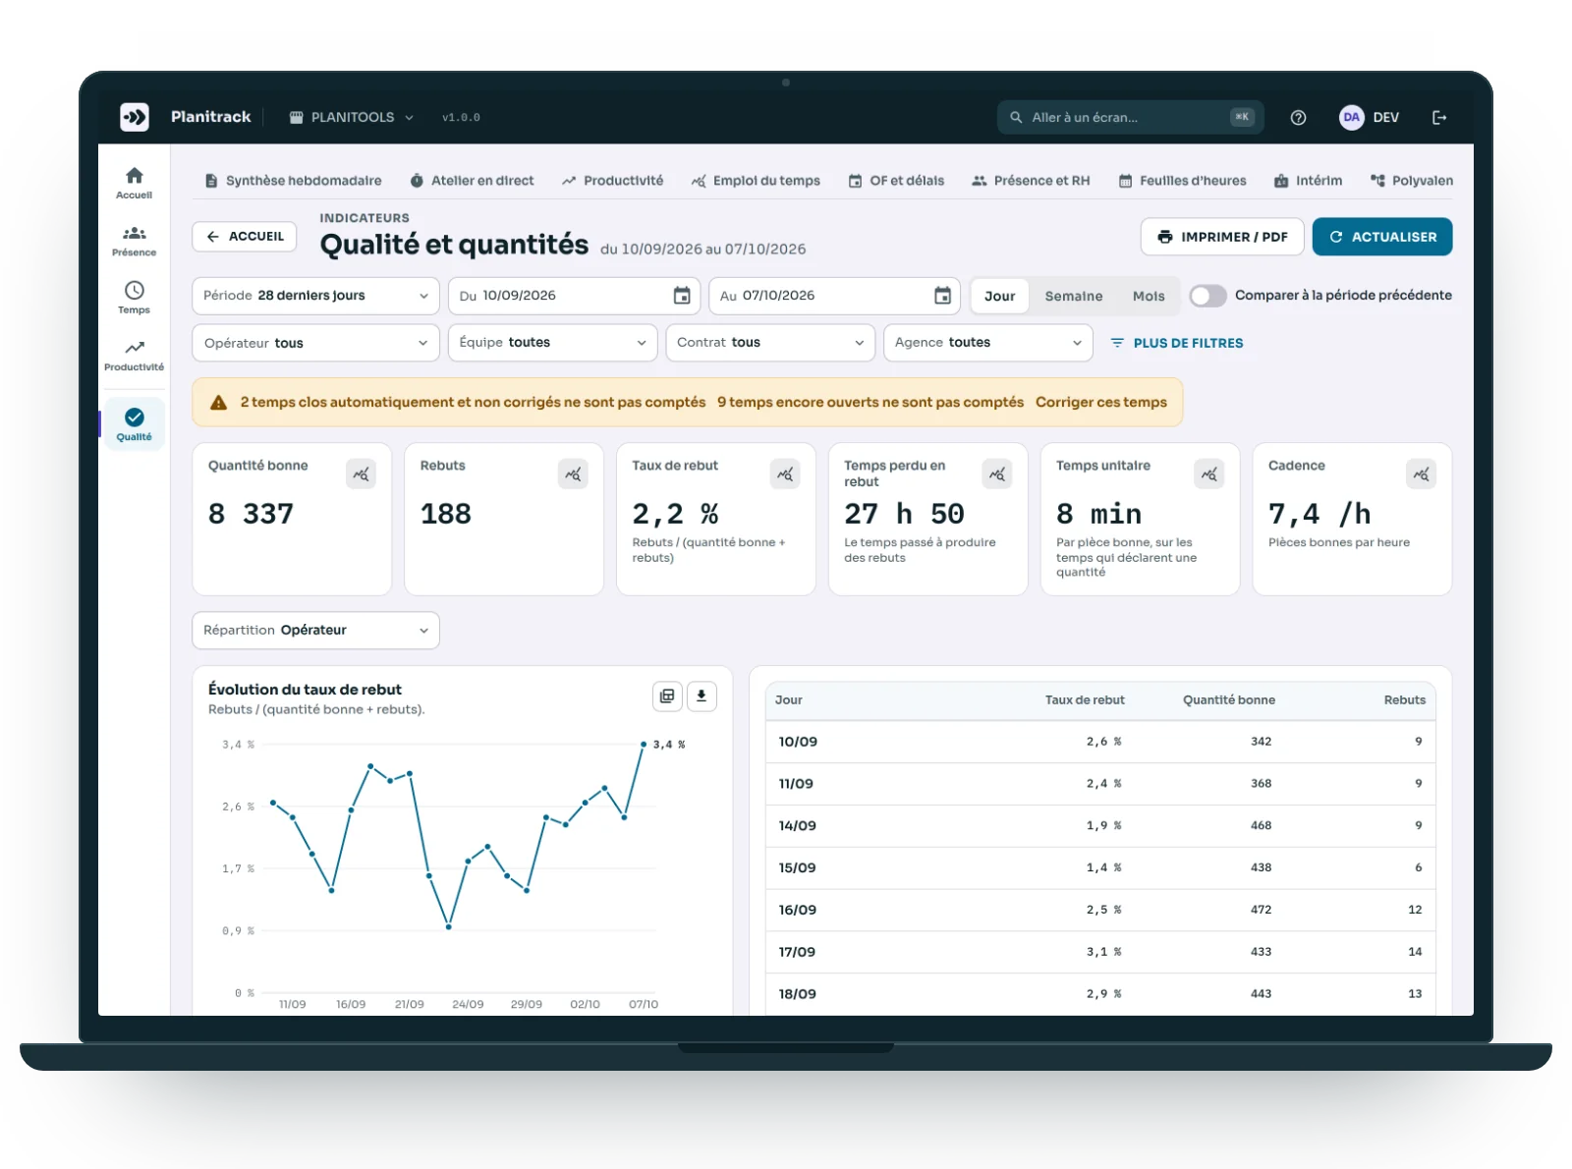Open Présence in the sidebar

[x=135, y=241]
